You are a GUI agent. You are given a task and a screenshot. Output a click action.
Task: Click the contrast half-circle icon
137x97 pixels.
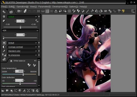(4, 47)
